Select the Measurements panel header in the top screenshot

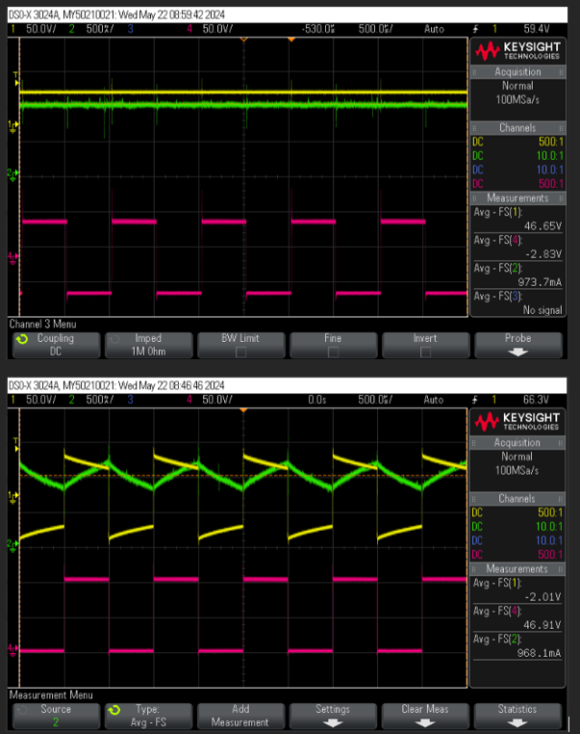click(x=517, y=198)
